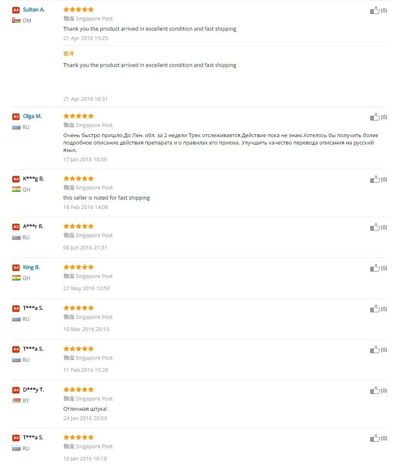Click Belarus flag under D***y T.
The image size is (394, 467).
click(x=16, y=400)
